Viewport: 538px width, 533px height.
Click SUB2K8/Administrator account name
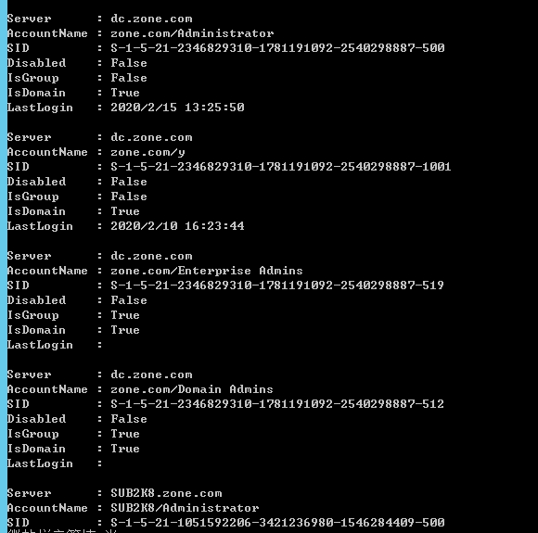pyautogui.click(x=185, y=508)
